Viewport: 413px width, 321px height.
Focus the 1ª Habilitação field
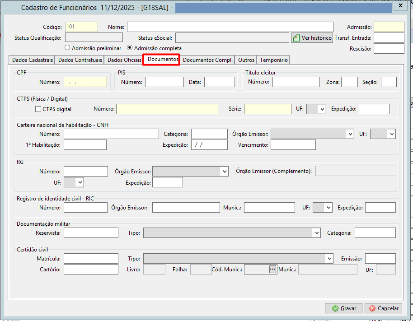click(85, 145)
